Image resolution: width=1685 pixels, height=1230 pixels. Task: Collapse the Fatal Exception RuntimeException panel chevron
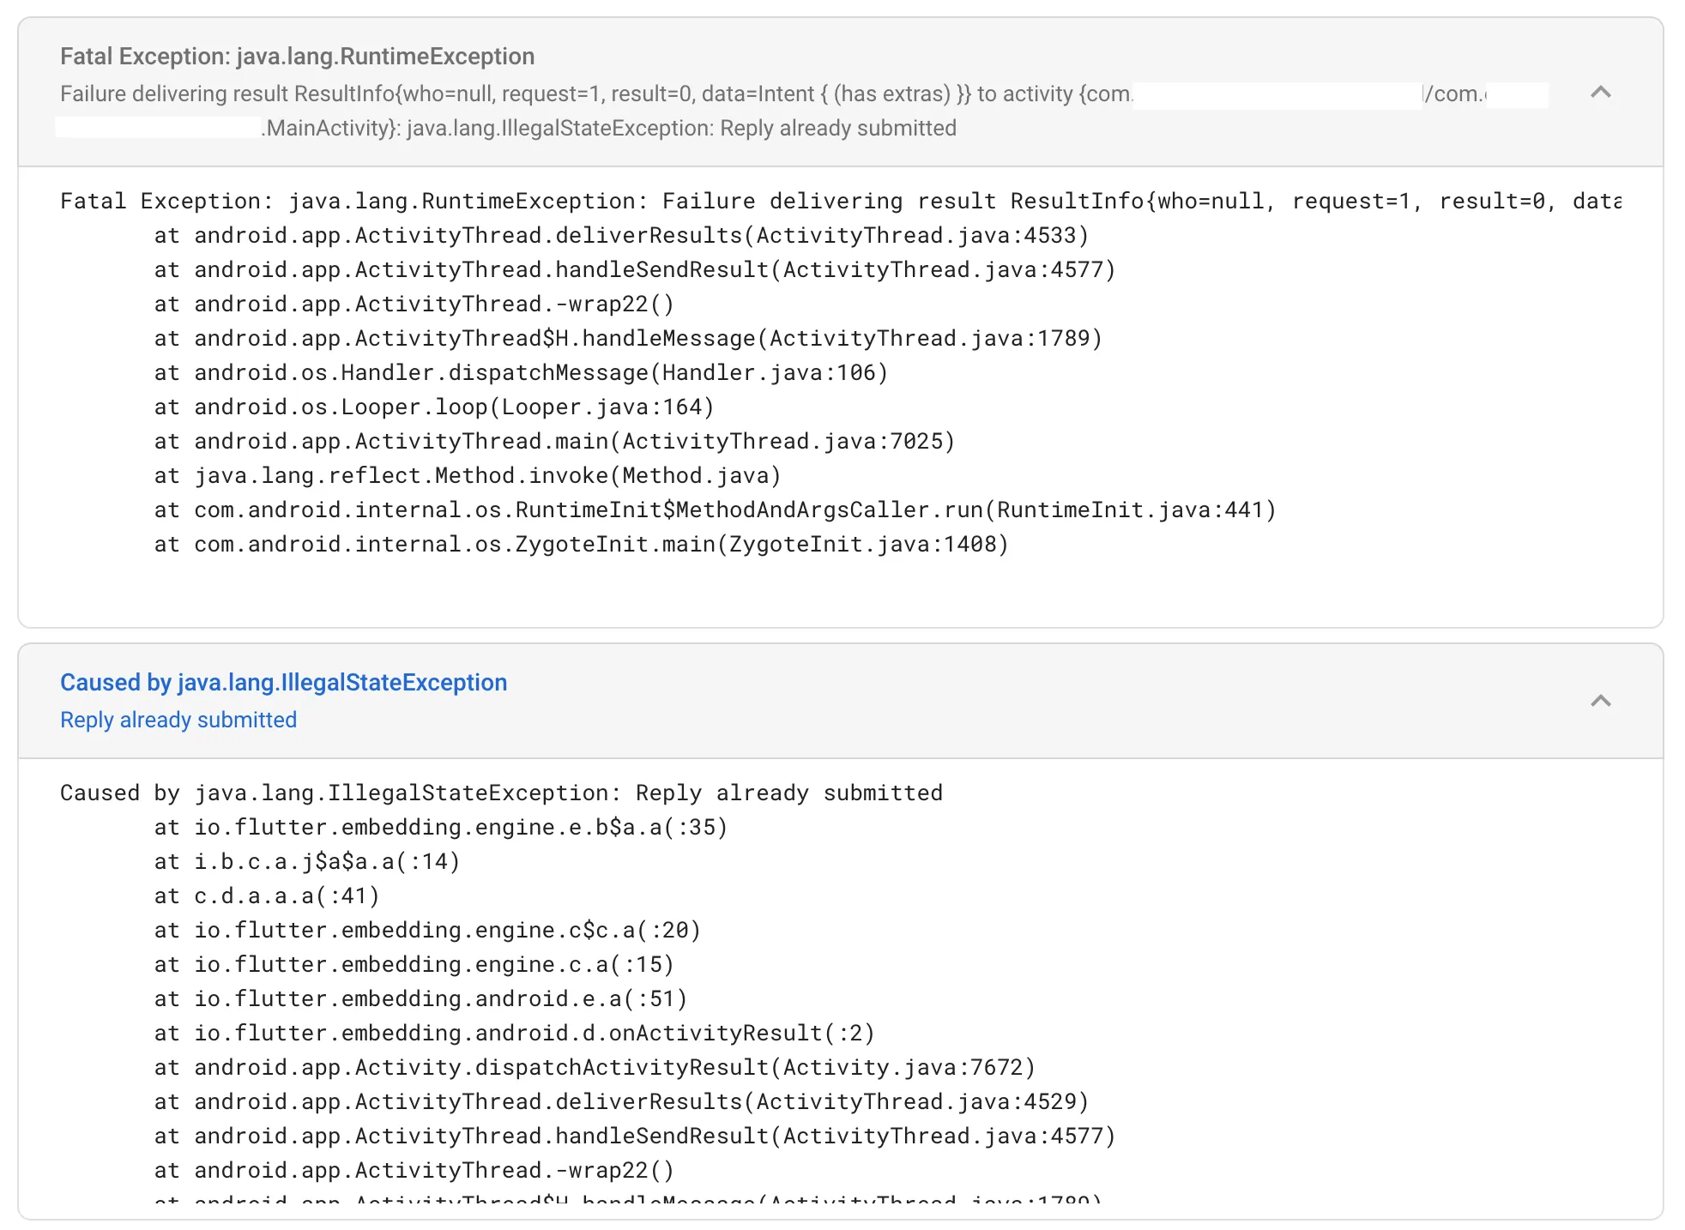point(1599,93)
